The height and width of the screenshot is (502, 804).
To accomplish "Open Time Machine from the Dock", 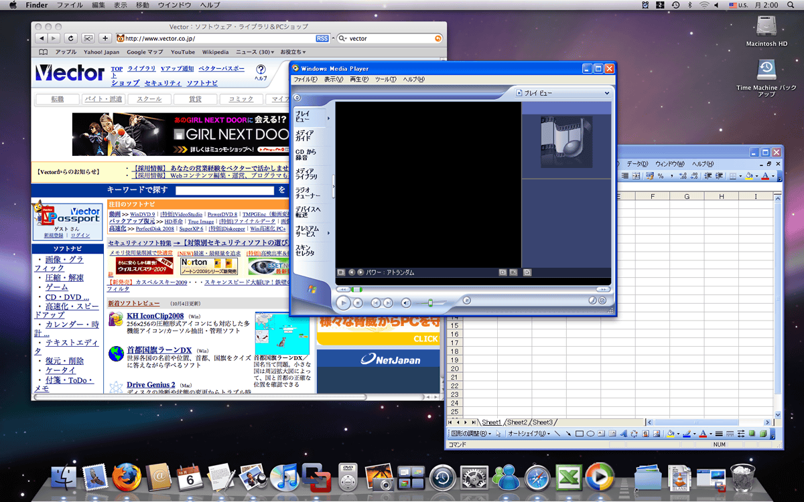I will coord(443,478).
